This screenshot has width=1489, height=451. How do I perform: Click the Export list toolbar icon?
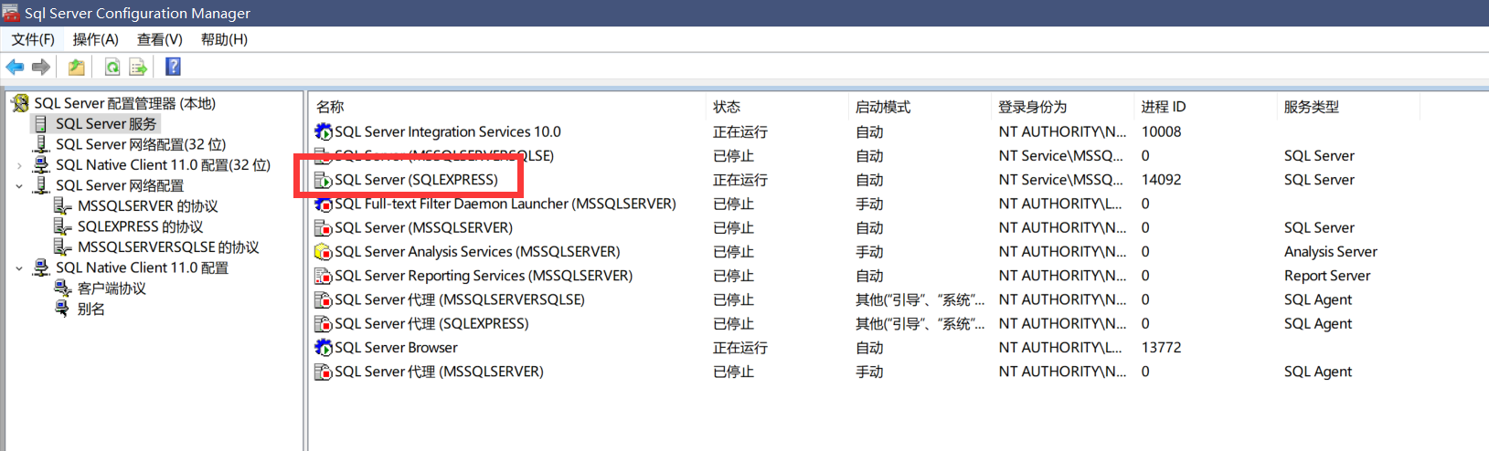(x=138, y=67)
